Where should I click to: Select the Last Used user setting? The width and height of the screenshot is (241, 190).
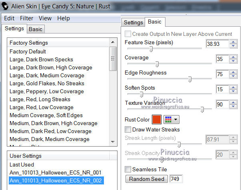[x=22, y=165]
